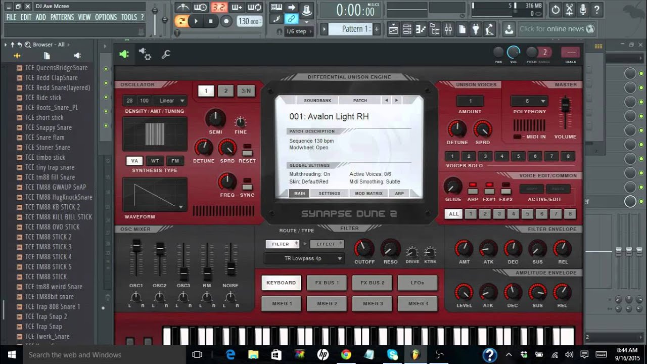Click the OSC1 mixer fader
This screenshot has width=647, height=364.
[x=136, y=246]
